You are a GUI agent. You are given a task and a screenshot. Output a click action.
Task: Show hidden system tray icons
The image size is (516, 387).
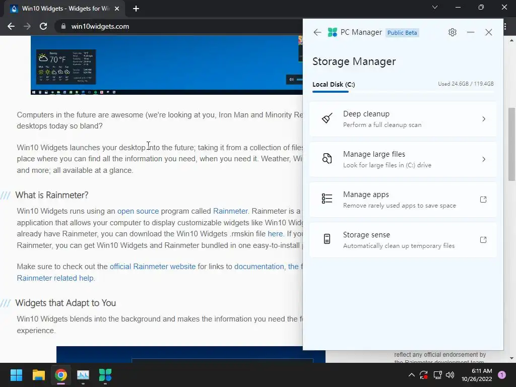point(412,375)
